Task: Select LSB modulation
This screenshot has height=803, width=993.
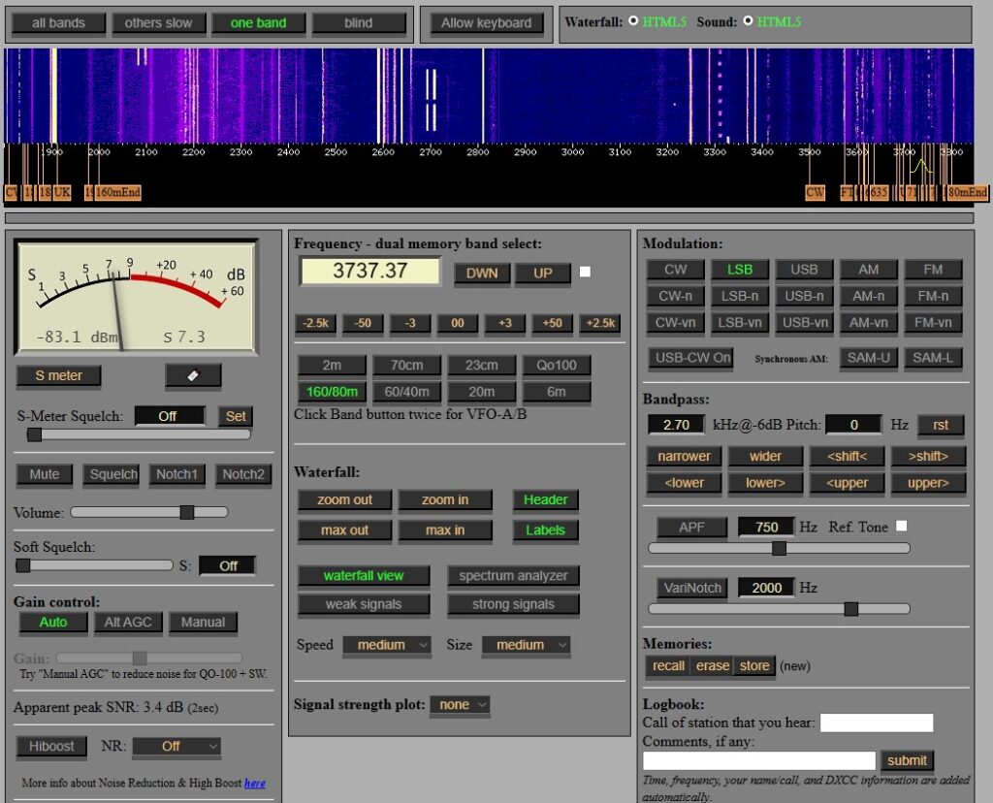Action: (x=740, y=269)
